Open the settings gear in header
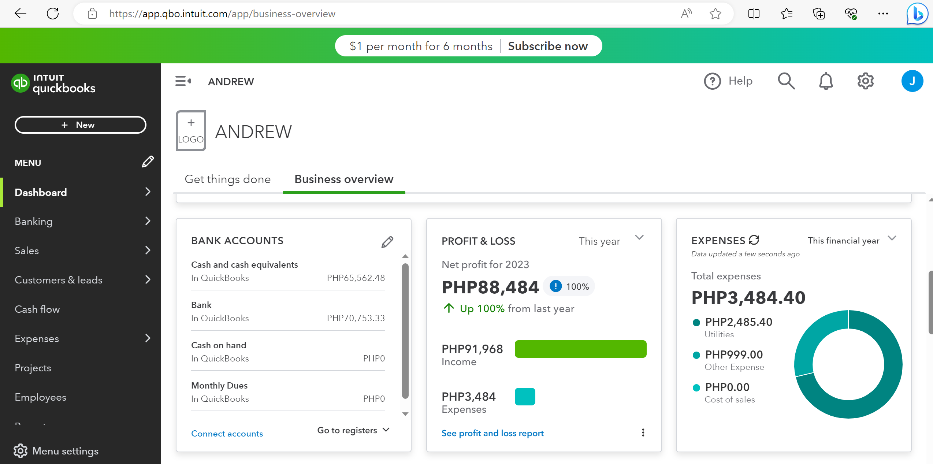 click(866, 81)
